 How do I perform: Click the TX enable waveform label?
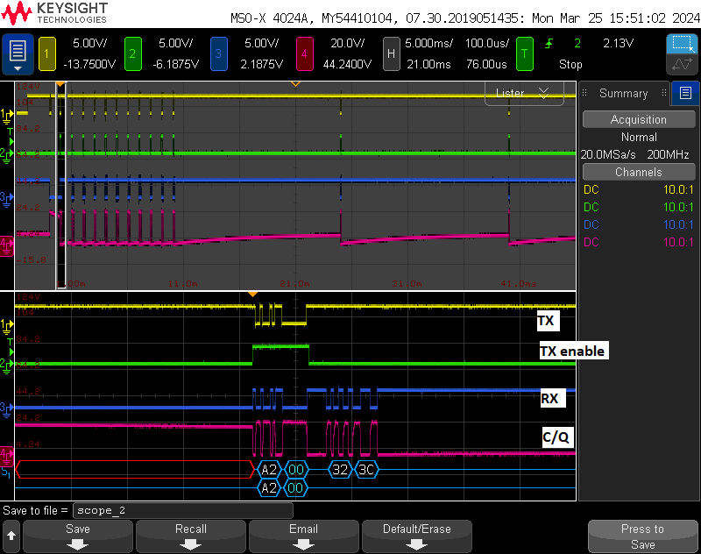[x=572, y=351]
